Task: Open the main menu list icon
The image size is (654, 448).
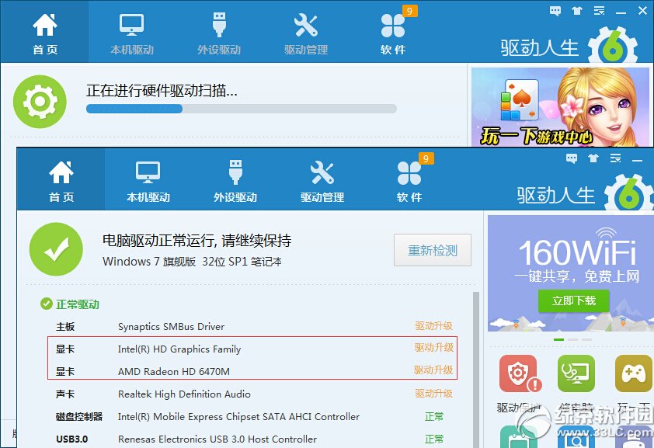Action: click(615, 158)
